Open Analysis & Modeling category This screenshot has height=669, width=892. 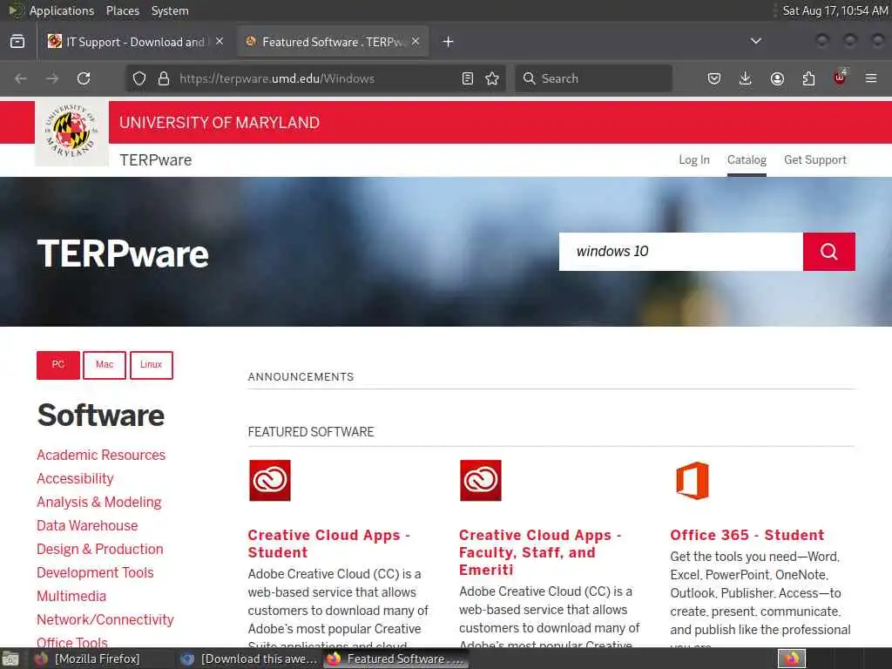[99, 503]
